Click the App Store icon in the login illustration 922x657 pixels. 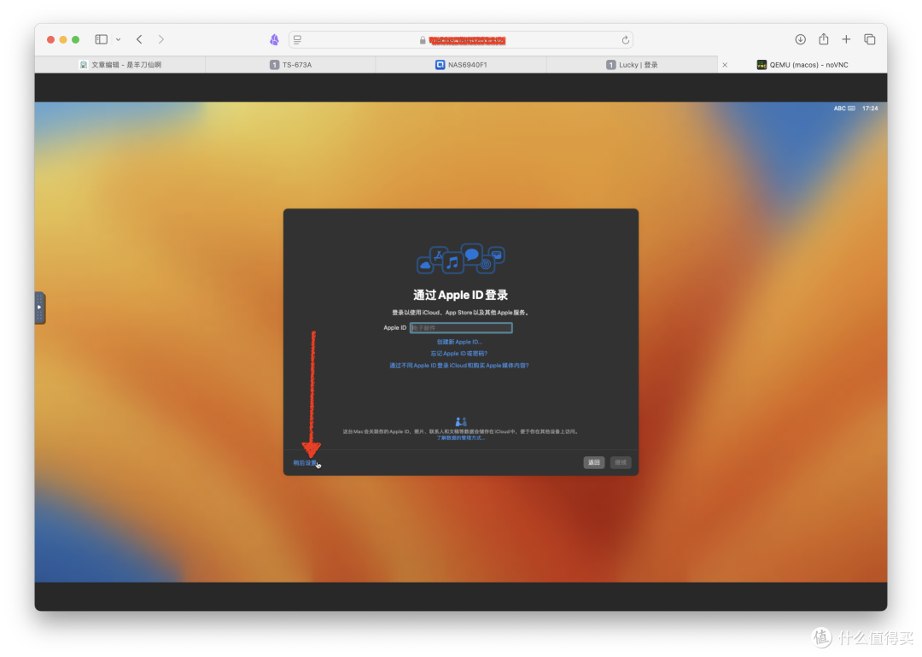(x=438, y=254)
